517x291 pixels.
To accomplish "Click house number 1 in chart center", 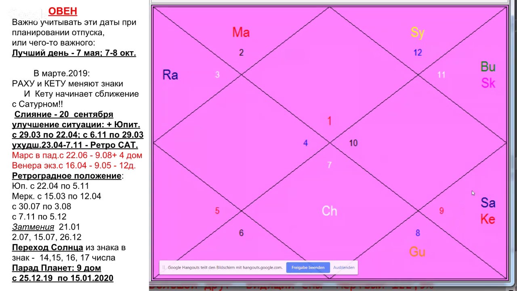I will pos(330,121).
